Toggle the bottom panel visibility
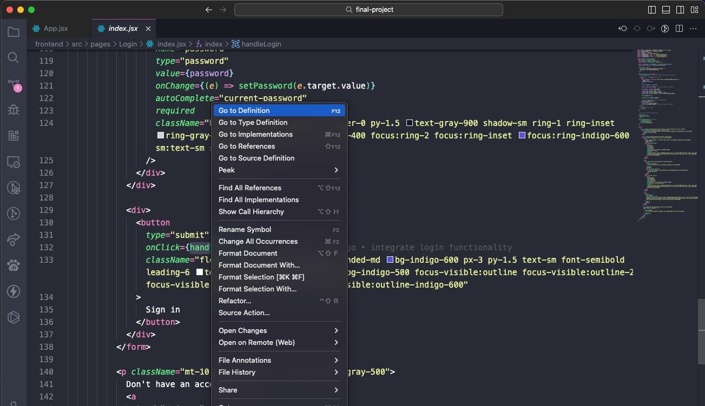This screenshot has height=406, width=705. [666, 9]
